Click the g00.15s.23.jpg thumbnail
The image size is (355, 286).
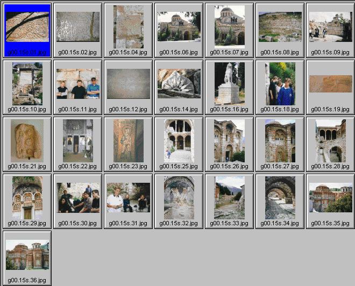(128, 141)
